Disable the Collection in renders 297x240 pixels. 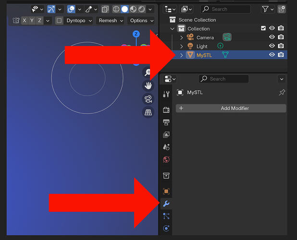pyautogui.click(x=281, y=28)
